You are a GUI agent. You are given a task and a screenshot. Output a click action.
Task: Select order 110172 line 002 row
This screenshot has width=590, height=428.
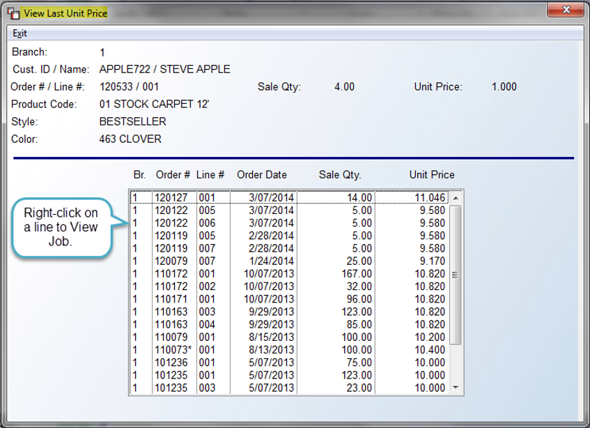(289, 286)
